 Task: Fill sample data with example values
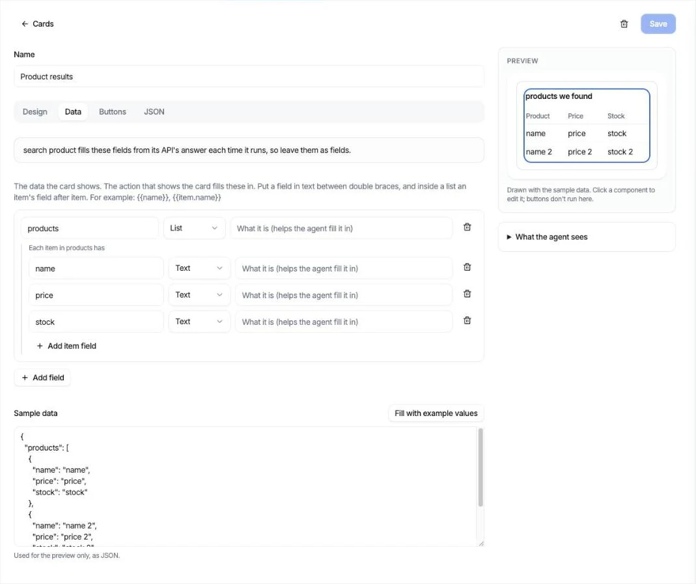(436, 413)
